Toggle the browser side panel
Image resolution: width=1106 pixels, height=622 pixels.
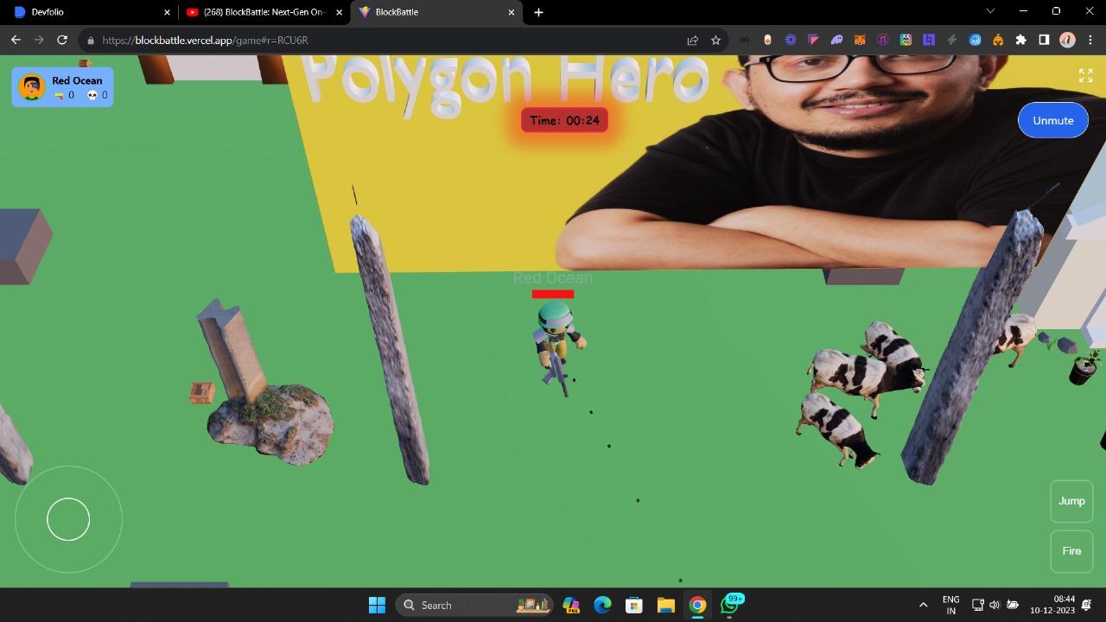pos(1044,40)
